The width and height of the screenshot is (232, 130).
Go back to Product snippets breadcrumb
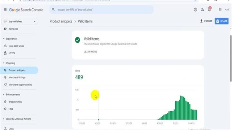tap(61, 21)
